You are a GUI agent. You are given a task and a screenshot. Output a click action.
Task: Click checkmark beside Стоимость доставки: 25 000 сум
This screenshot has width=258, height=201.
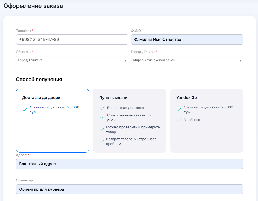click(179, 110)
